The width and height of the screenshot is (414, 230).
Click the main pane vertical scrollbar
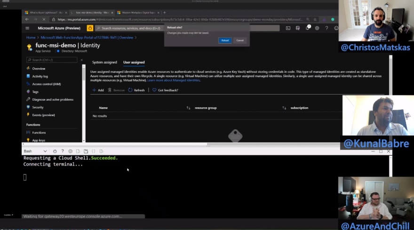pyautogui.click(x=390, y=75)
